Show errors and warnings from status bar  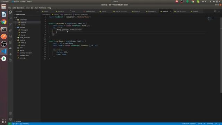coord(15,124)
